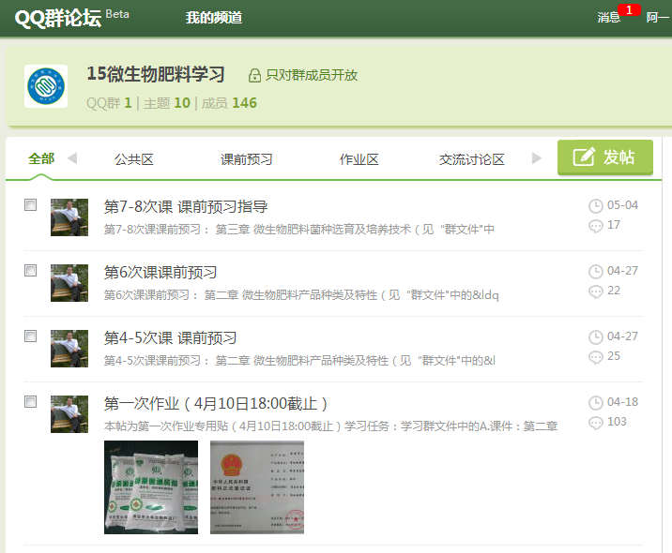Open author avatar of 第6次课课前预习 post
Image resolution: width=672 pixels, height=553 pixels.
tap(69, 283)
